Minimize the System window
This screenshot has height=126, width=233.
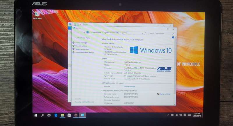[x=162, y=29]
